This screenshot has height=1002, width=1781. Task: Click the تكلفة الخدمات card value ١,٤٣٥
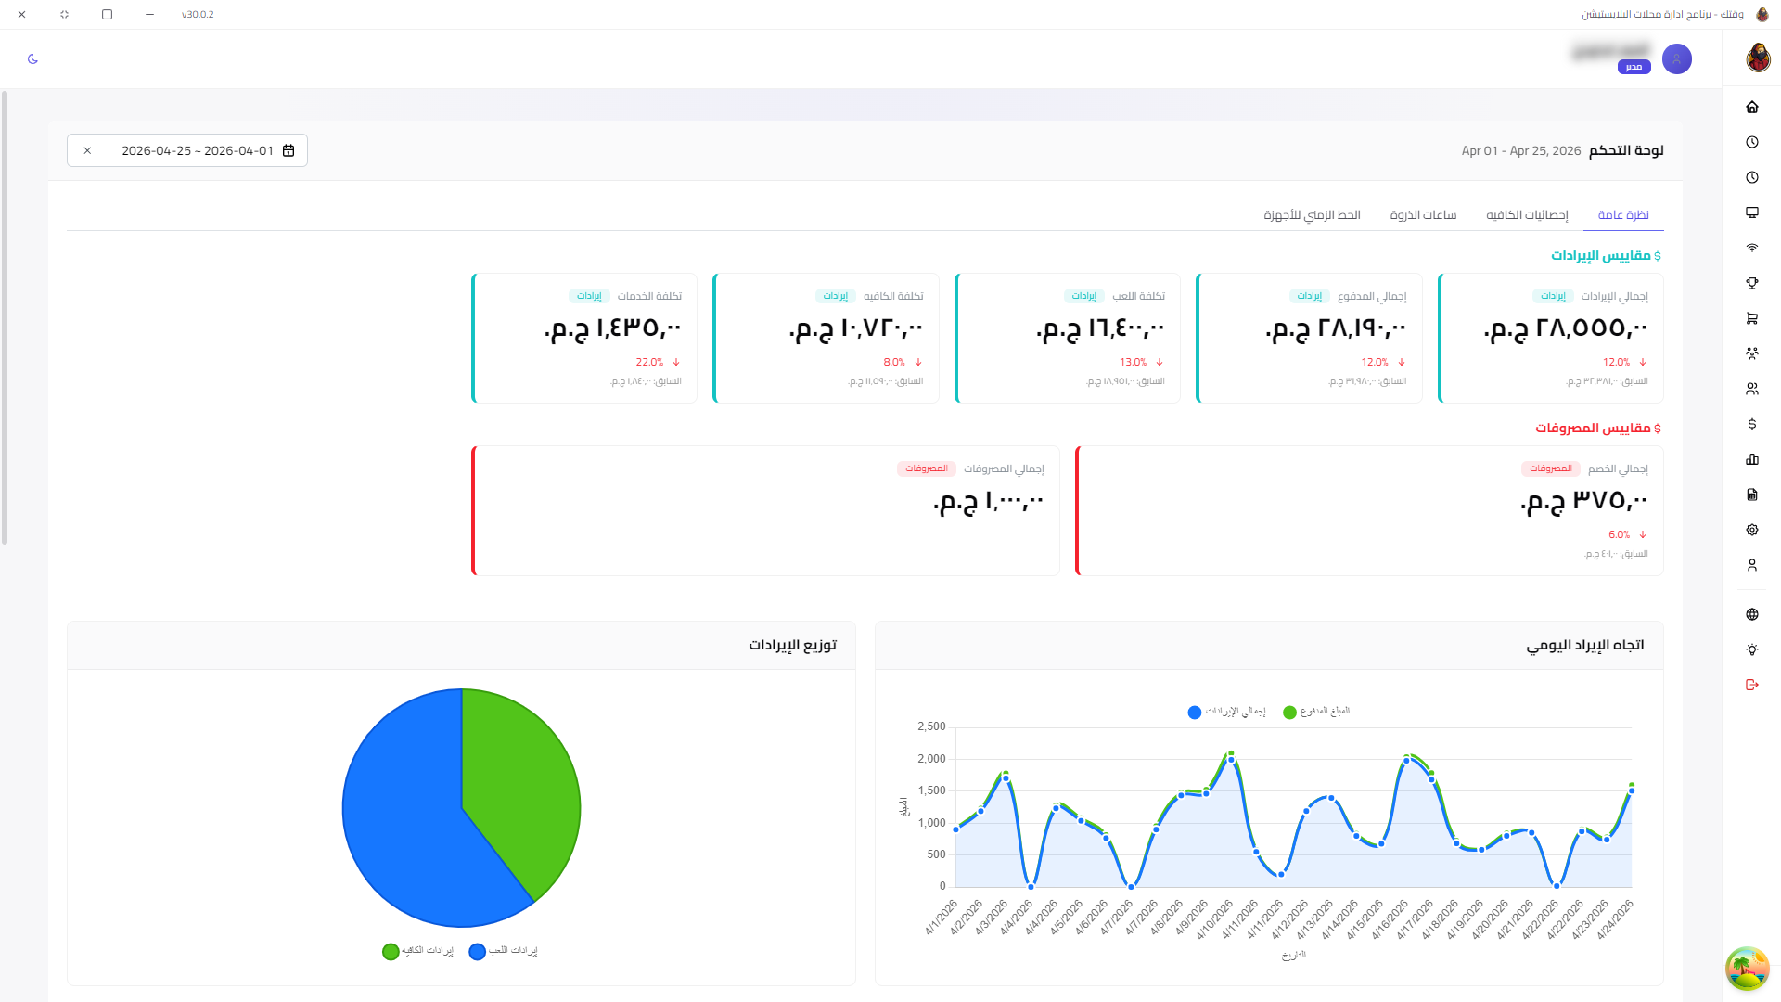tap(613, 328)
